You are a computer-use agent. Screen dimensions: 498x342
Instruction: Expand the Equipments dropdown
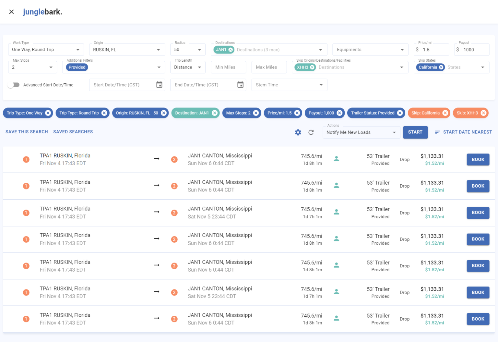pyautogui.click(x=370, y=50)
